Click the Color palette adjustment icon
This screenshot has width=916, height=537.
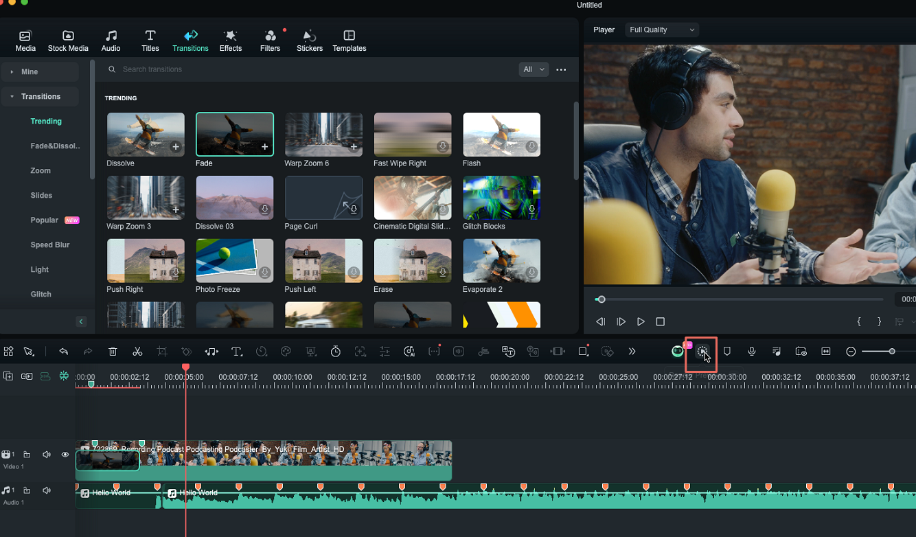click(x=286, y=351)
